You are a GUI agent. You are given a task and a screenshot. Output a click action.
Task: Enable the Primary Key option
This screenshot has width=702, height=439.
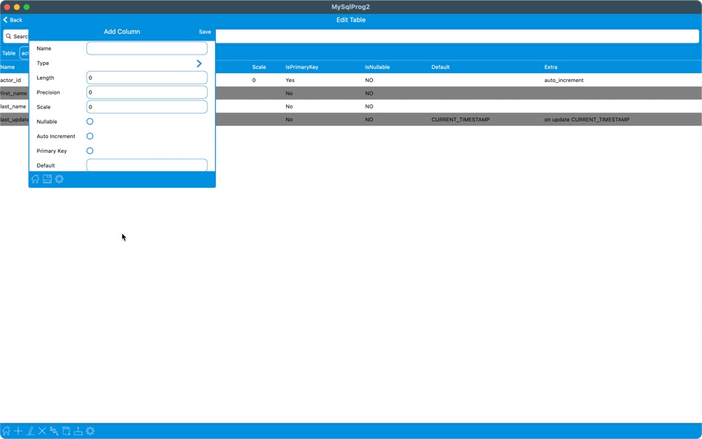click(89, 151)
